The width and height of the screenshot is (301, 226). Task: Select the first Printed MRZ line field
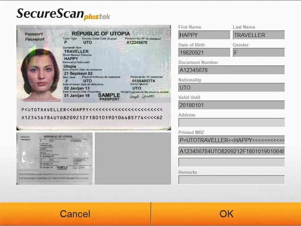(231, 140)
